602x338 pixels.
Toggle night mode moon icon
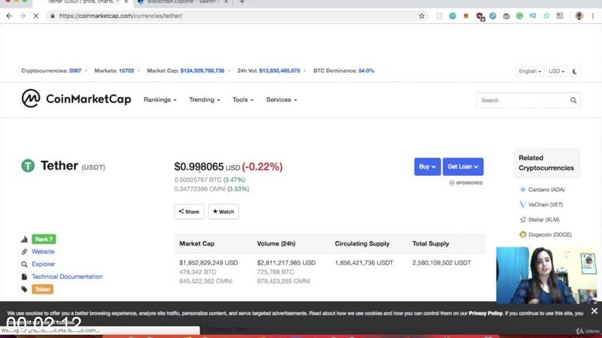tap(574, 71)
